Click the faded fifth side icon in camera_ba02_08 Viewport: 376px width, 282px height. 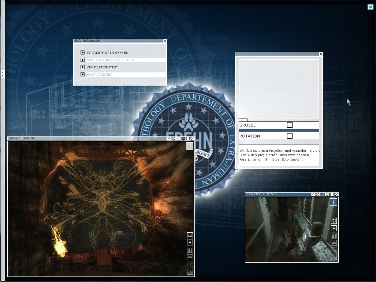[190, 264]
